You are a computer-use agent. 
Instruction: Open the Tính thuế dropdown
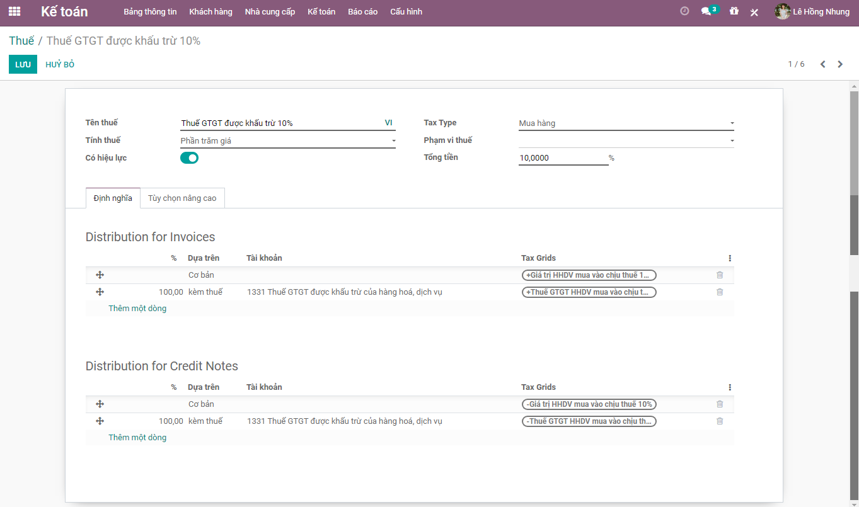[287, 141]
